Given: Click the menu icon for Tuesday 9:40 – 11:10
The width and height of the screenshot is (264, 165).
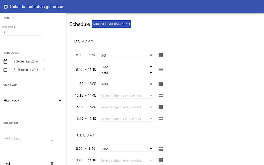Looking at the screenshot, I should (x=160, y=160).
